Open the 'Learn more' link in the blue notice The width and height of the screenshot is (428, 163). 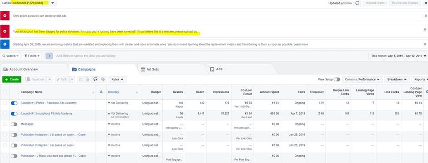coord(301,44)
